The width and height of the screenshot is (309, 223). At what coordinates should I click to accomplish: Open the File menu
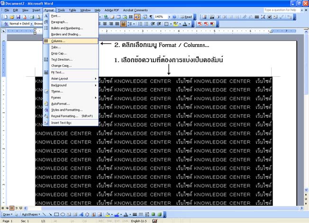click(7, 10)
